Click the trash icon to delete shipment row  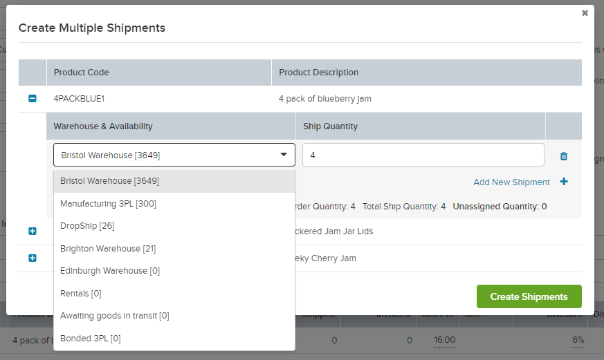point(563,156)
